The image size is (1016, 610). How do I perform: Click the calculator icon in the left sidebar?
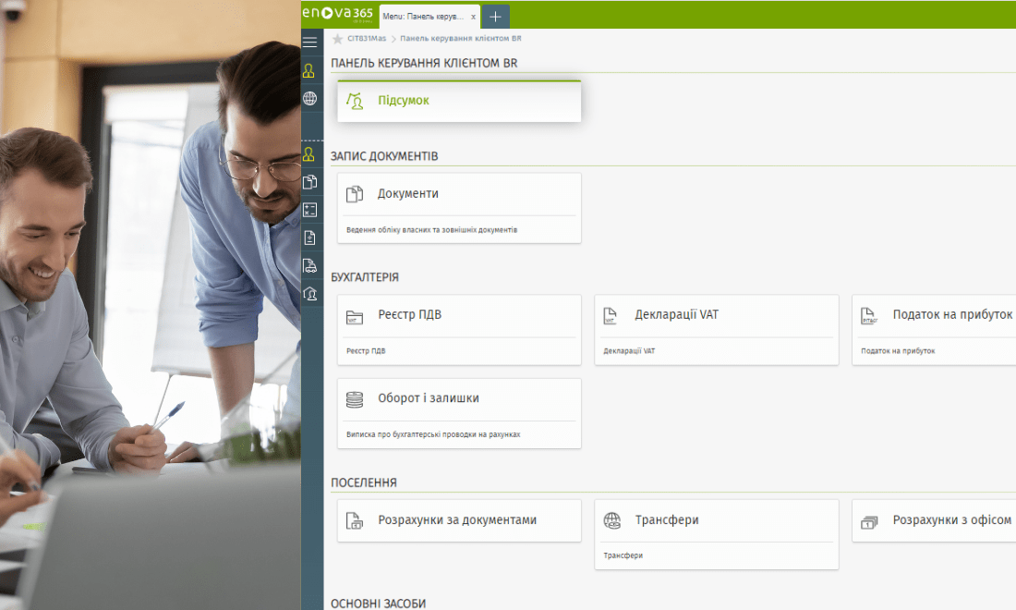point(310,210)
